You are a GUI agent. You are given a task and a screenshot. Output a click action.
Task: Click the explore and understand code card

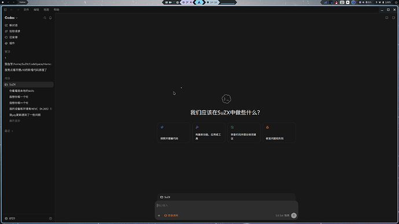point(173,133)
